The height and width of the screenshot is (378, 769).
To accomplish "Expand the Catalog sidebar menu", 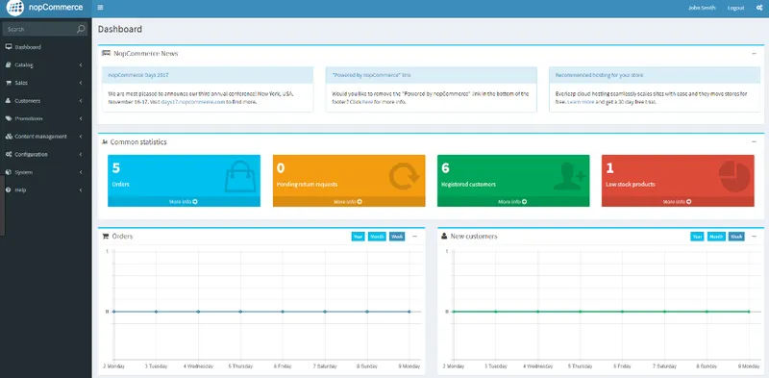I will click(x=45, y=64).
